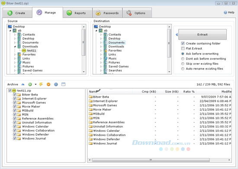Click the MSN folder icon in the Archive tree
The width and height of the screenshot is (238, 169).
coord(19,115)
